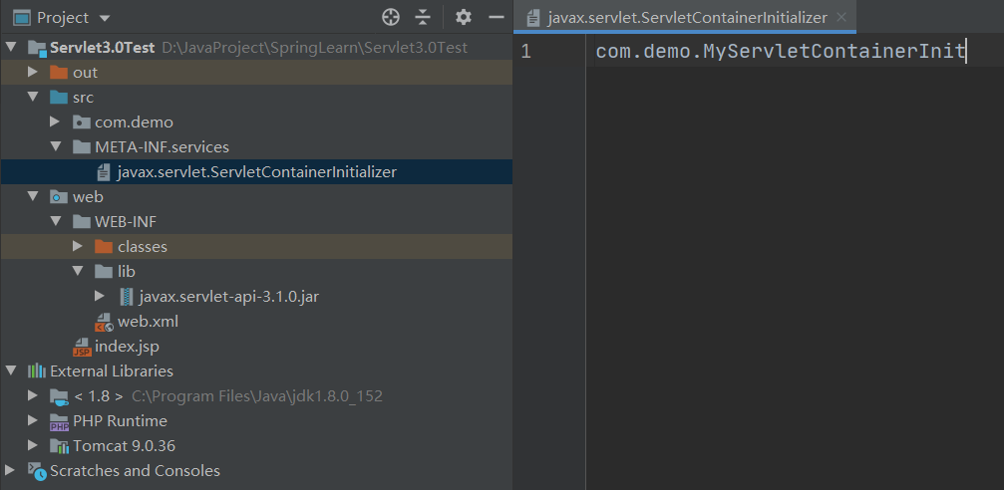The height and width of the screenshot is (490, 1004).
Task: Select web.xml file label
Action: pos(148,322)
